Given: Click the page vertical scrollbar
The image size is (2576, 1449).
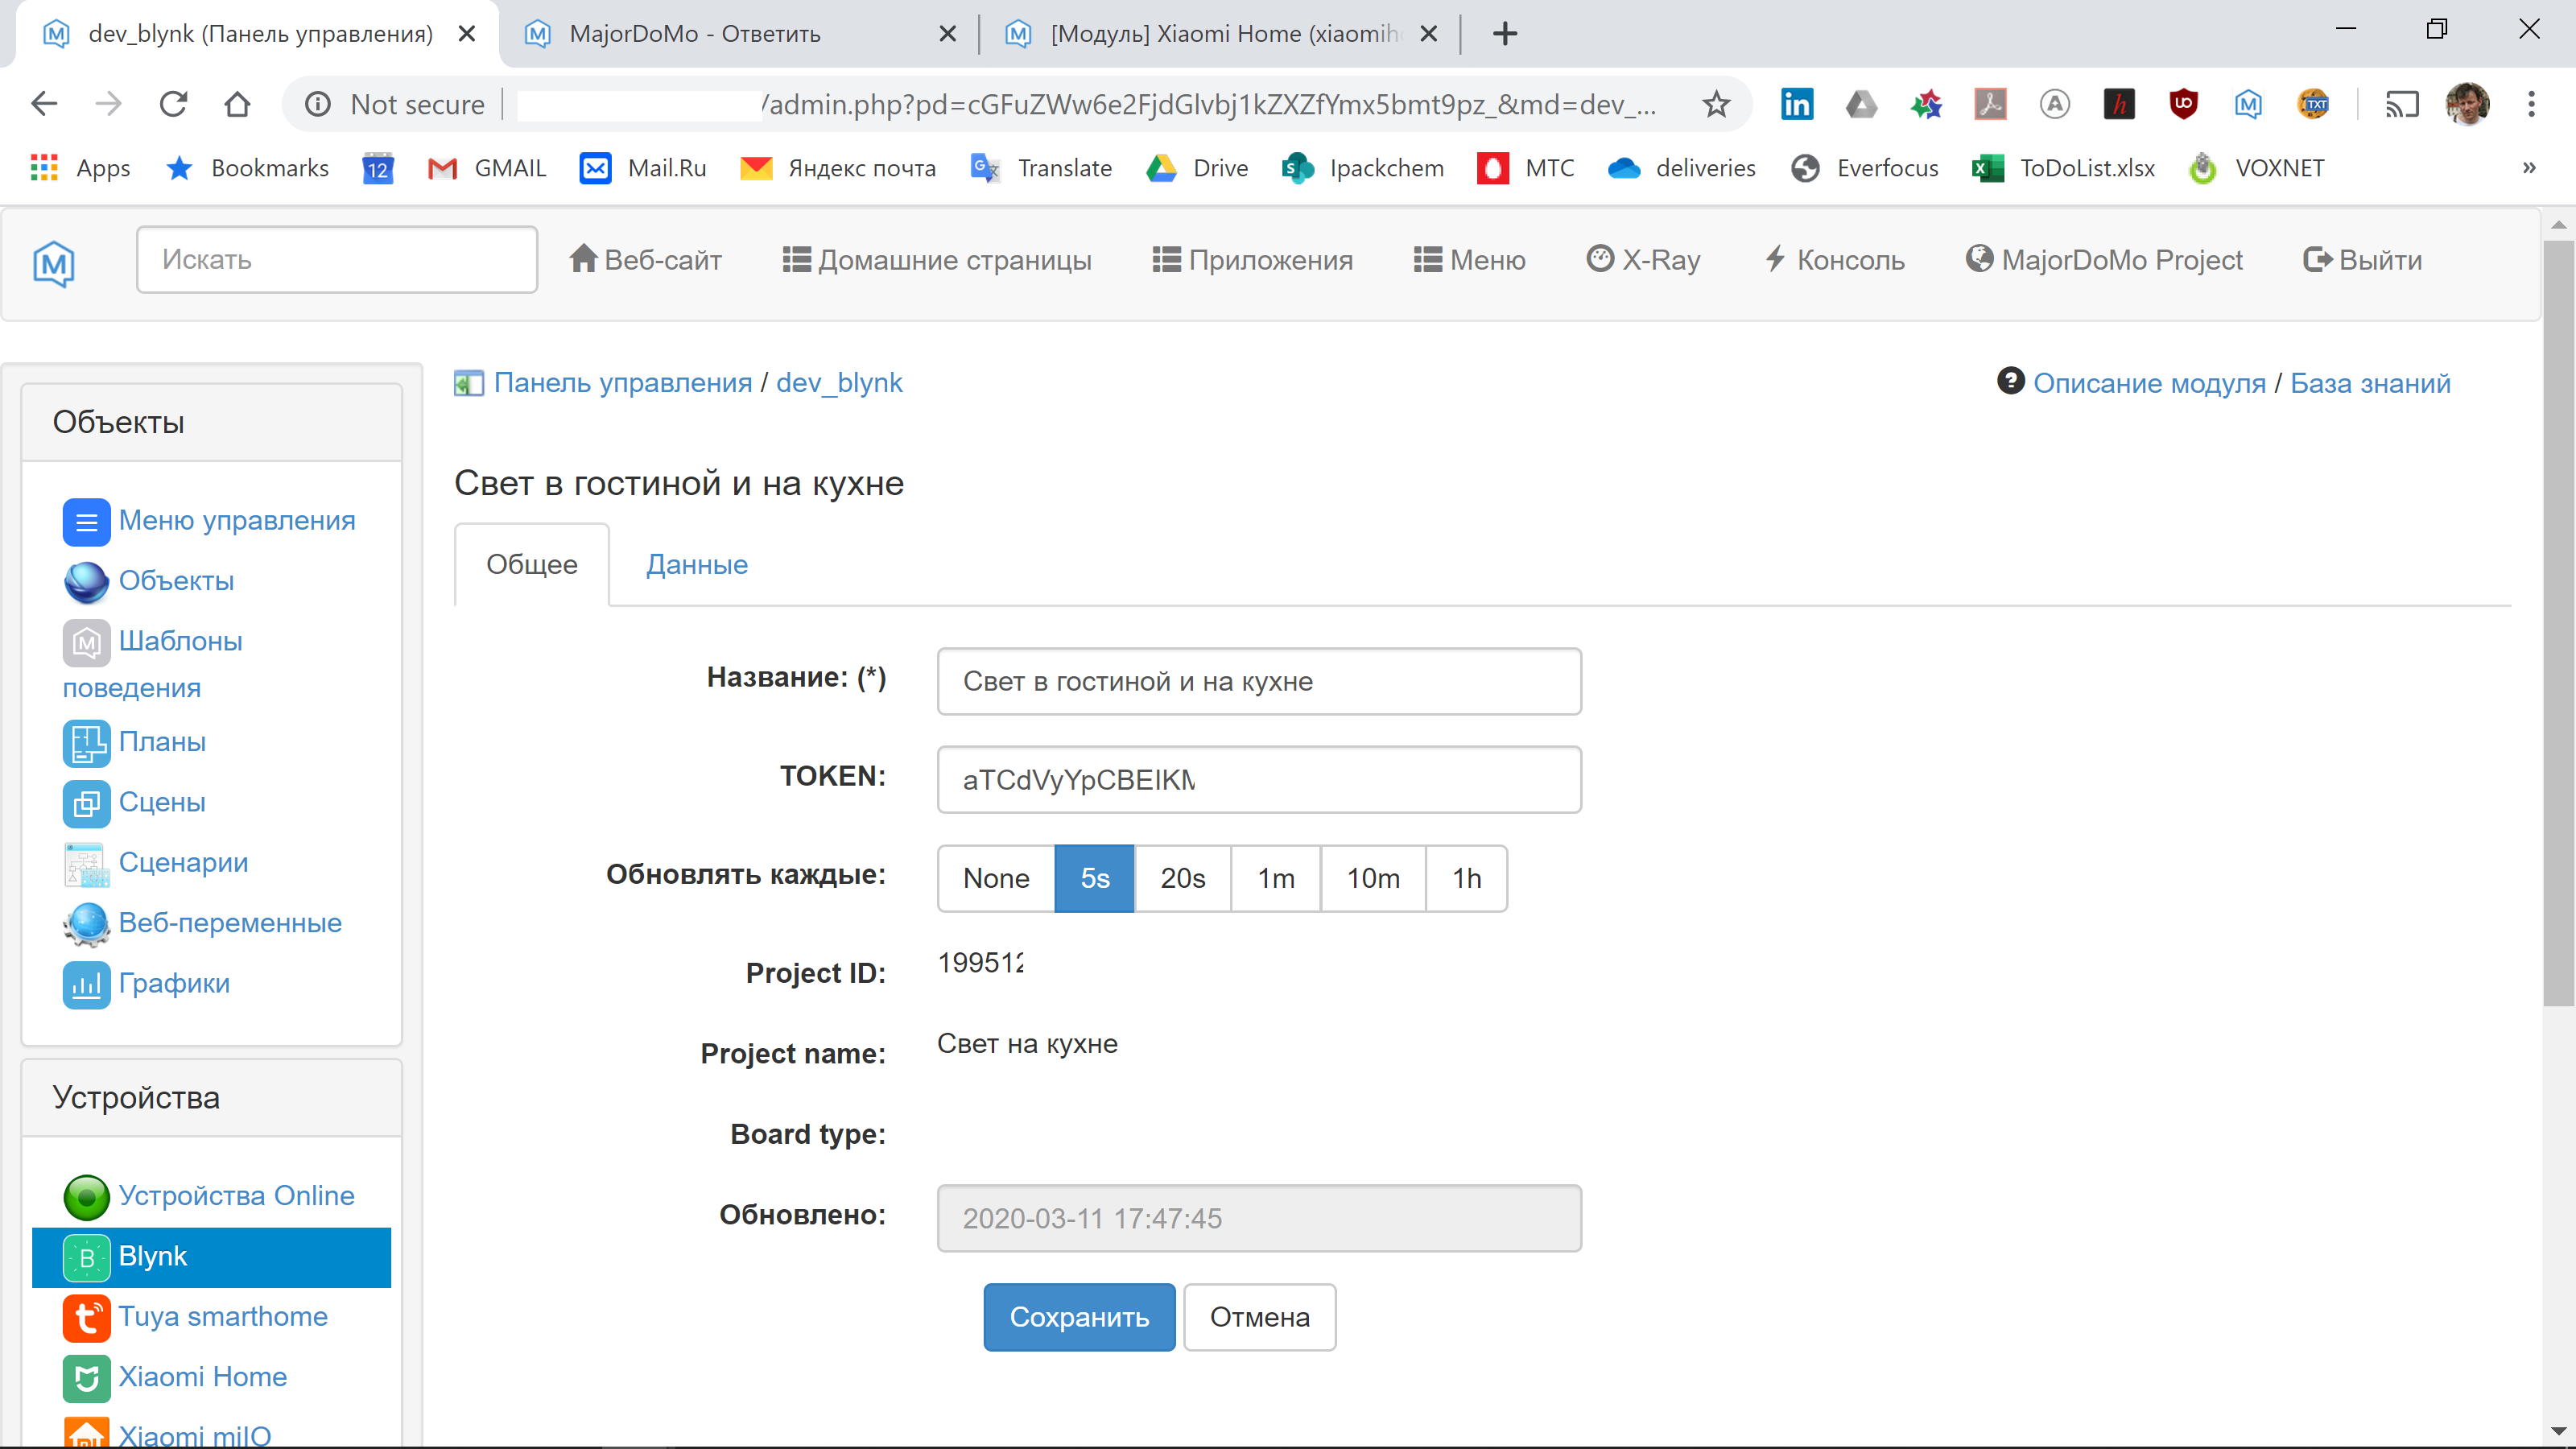Looking at the screenshot, I should coord(2558,620).
